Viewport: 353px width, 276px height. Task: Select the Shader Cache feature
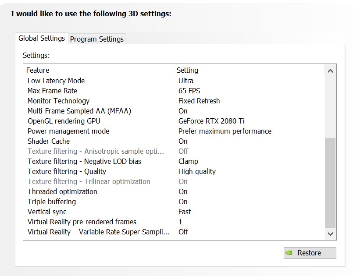coord(49,141)
